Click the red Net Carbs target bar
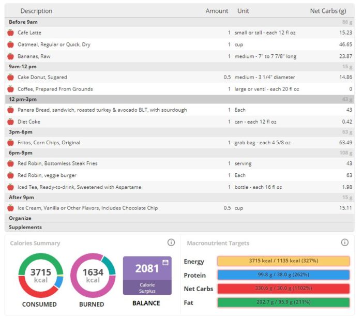This screenshot has height=318, width=362. coord(283,289)
